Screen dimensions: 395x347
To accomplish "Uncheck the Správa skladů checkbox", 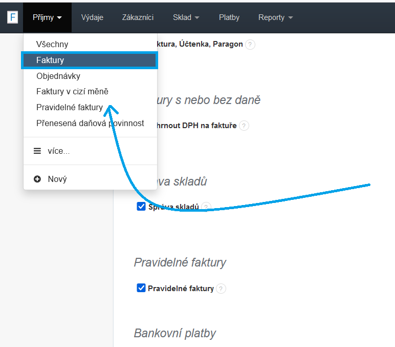I will [141, 207].
